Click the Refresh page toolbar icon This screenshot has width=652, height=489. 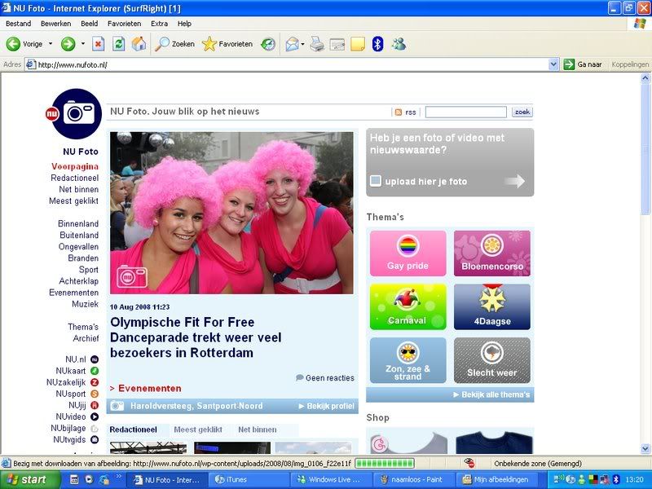pos(118,44)
